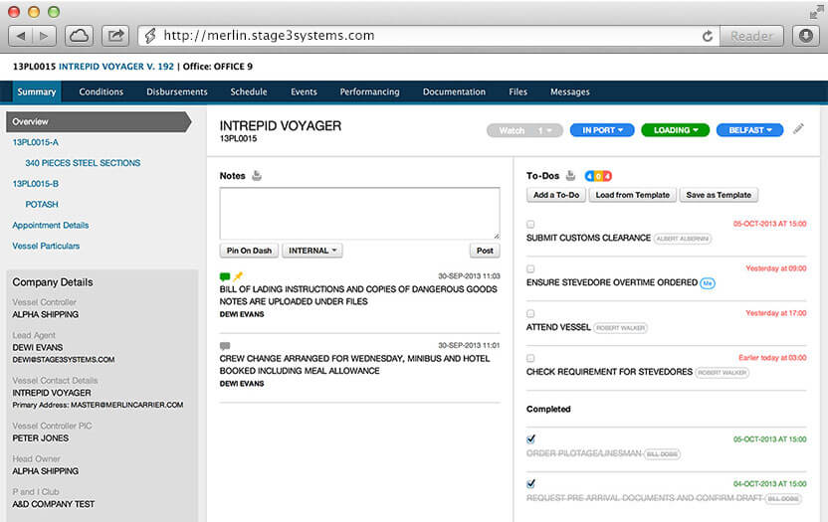Click the Add a To-Do button
The height and width of the screenshot is (522, 828).
[556, 195]
